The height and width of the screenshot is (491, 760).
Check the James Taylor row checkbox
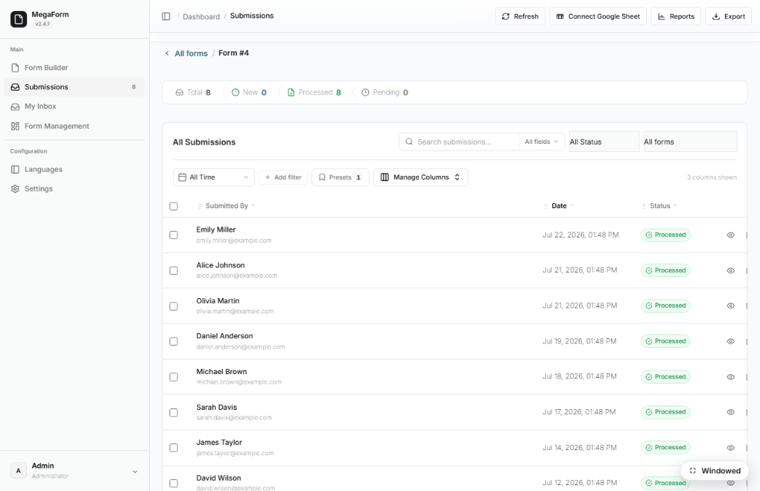coord(173,448)
